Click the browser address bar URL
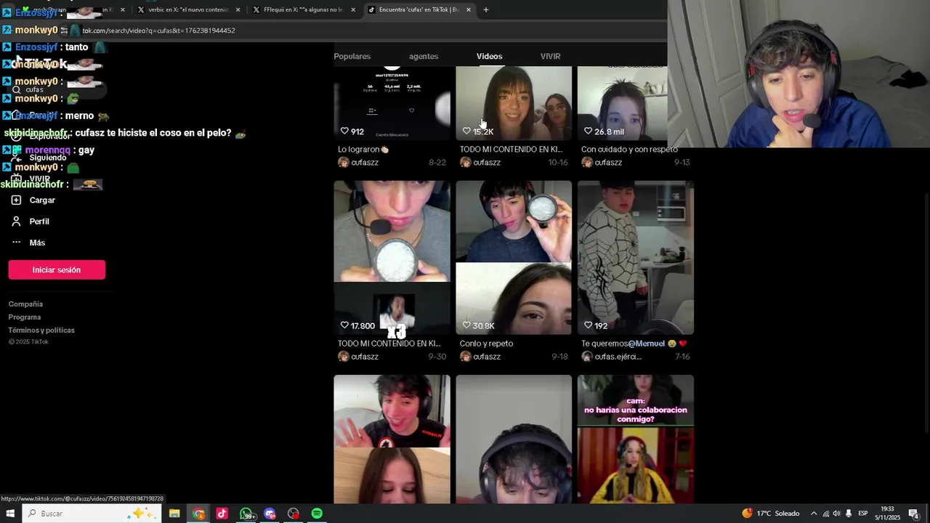 click(x=158, y=31)
